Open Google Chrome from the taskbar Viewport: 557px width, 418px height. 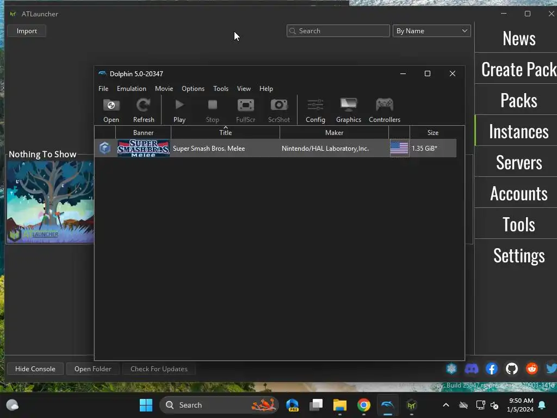coord(363,405)
